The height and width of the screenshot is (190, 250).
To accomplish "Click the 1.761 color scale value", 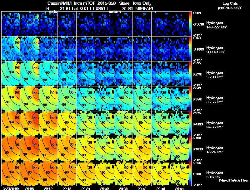I will 197,38.
